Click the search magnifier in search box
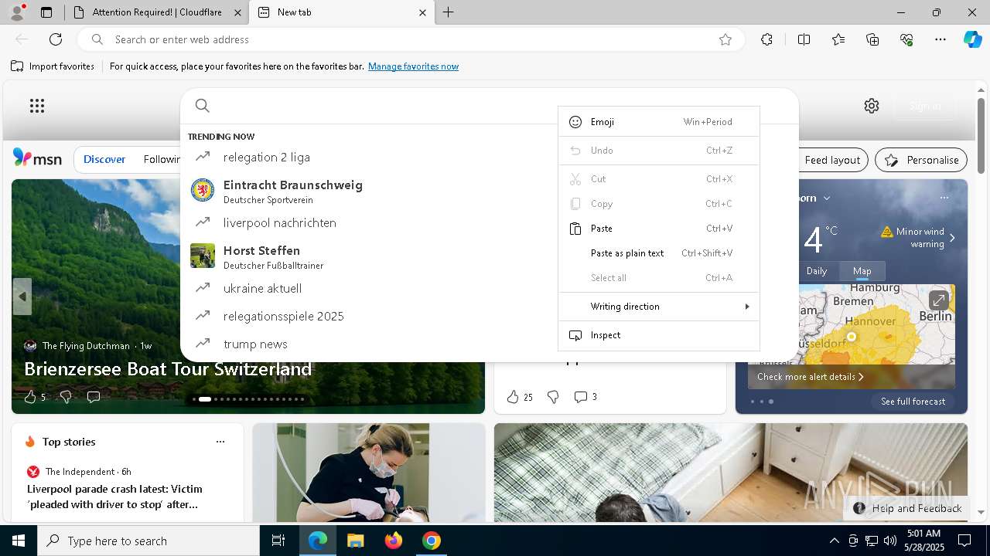 click(x=202, y=106)
